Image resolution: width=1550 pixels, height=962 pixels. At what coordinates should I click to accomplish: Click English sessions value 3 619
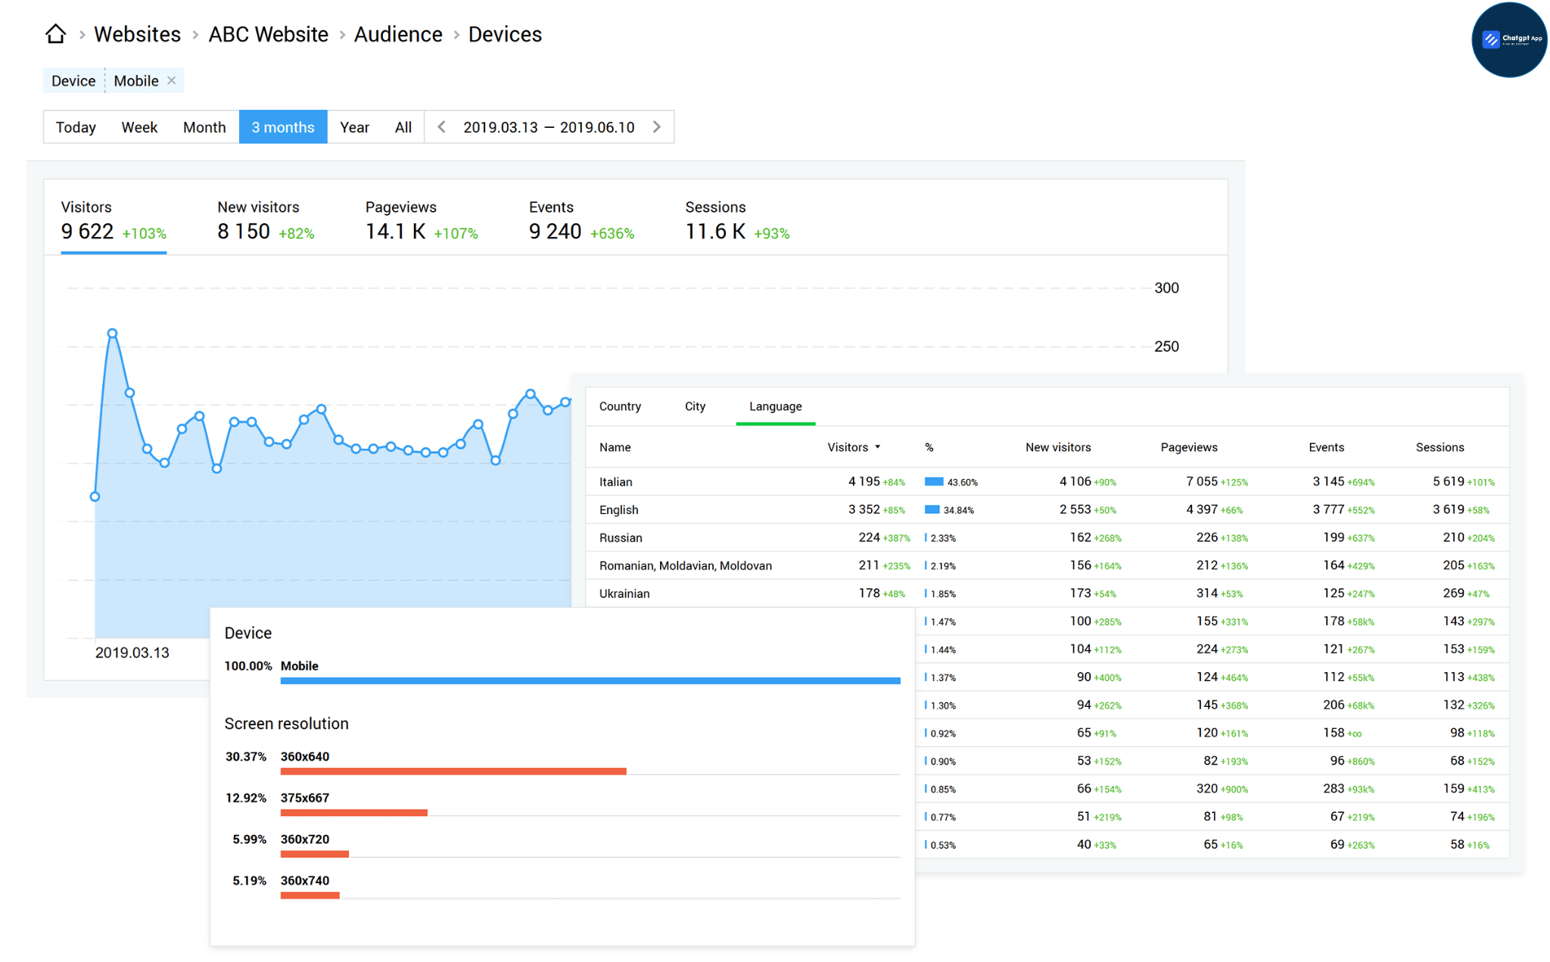tap(1448, 509)
